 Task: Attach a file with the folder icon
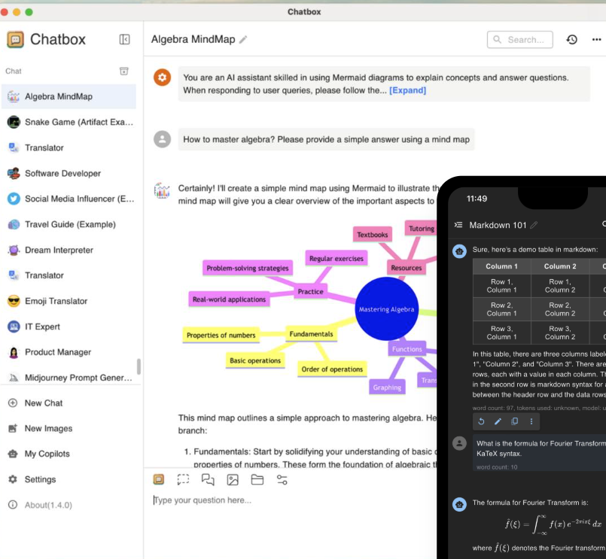pyautogui.click(x=257, y=479)
